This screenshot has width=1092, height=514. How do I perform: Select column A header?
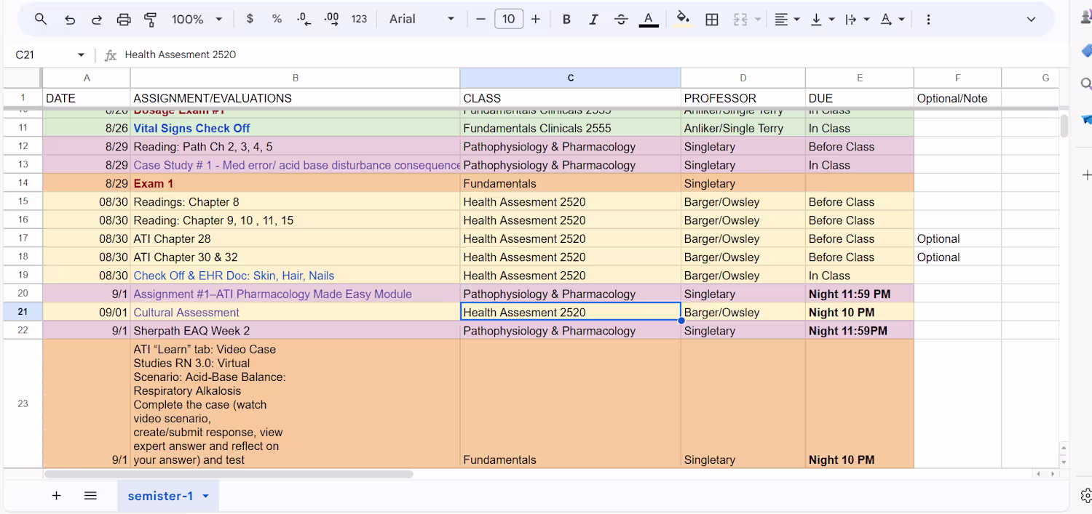click(87, 78)
